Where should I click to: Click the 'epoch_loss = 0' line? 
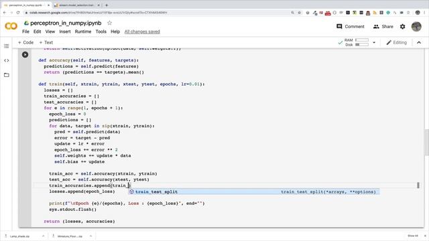[67, 114]
